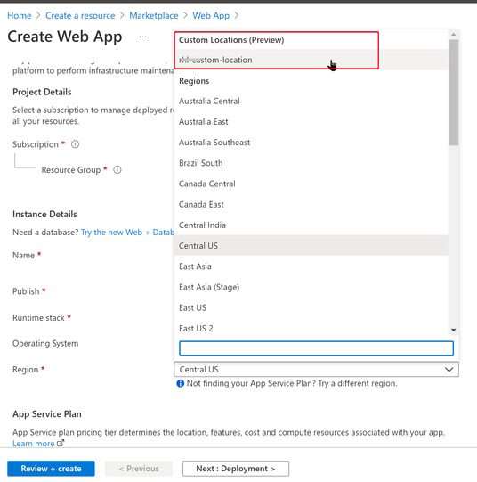Click the Resource Group info icon
Image resolution: width=477 pixels, height=482 pixels.
pyautogui.click(x=117, y=169)
